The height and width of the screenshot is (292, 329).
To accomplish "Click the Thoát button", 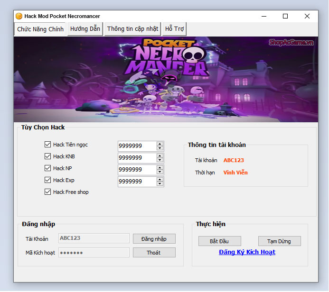I will tap(154, 253).
